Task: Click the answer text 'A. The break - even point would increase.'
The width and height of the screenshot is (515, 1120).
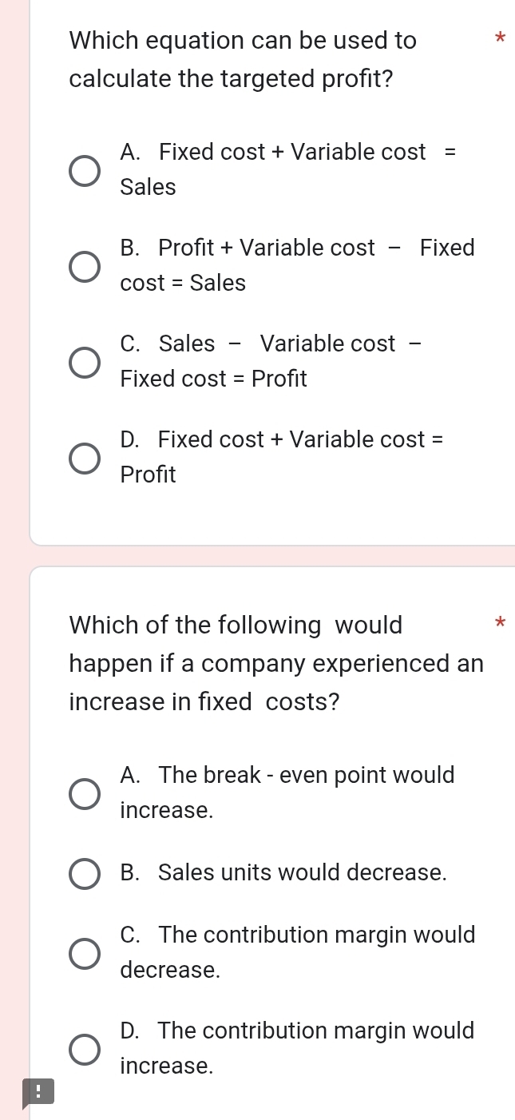Action: [287, 792]
